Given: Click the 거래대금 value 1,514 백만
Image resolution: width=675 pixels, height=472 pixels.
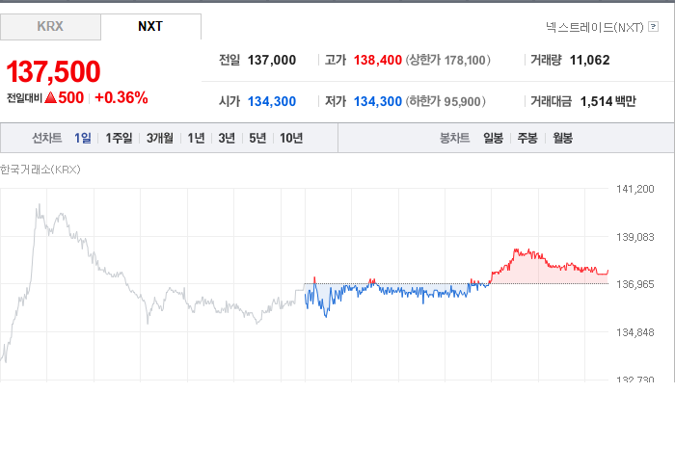Looking at the screenshot, I should 607,101.
